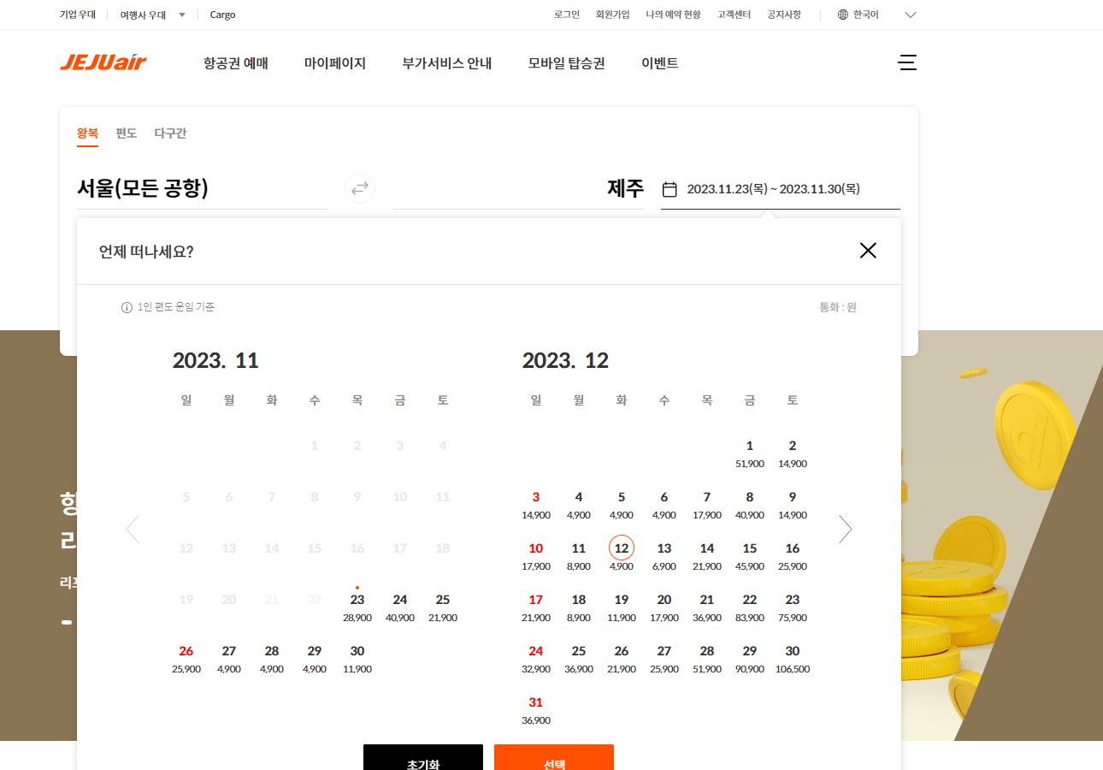Viewport: 1103px width, 770px height.
Task: Click arrival field 제주
Action: coord(518,188)
